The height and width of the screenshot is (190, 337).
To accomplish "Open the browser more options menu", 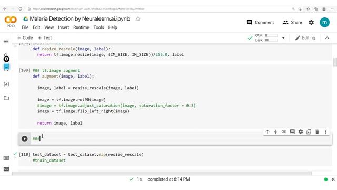I will click(x=332, y=9).
